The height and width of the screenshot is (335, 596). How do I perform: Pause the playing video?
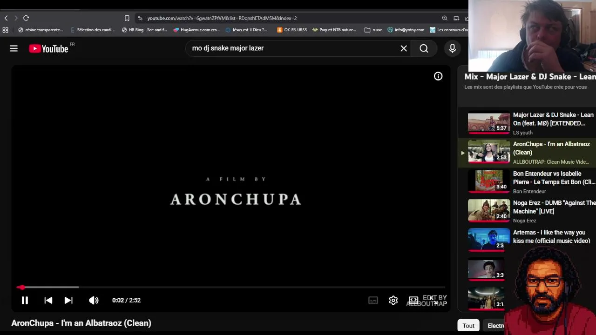tap(25, 300)
